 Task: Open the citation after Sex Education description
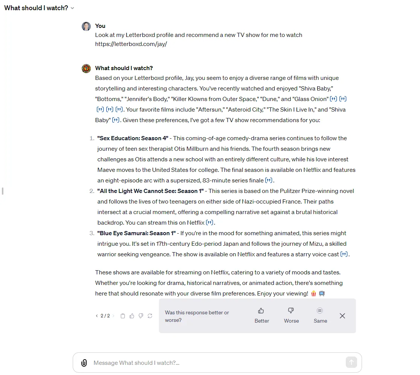(x=269, y=181)
